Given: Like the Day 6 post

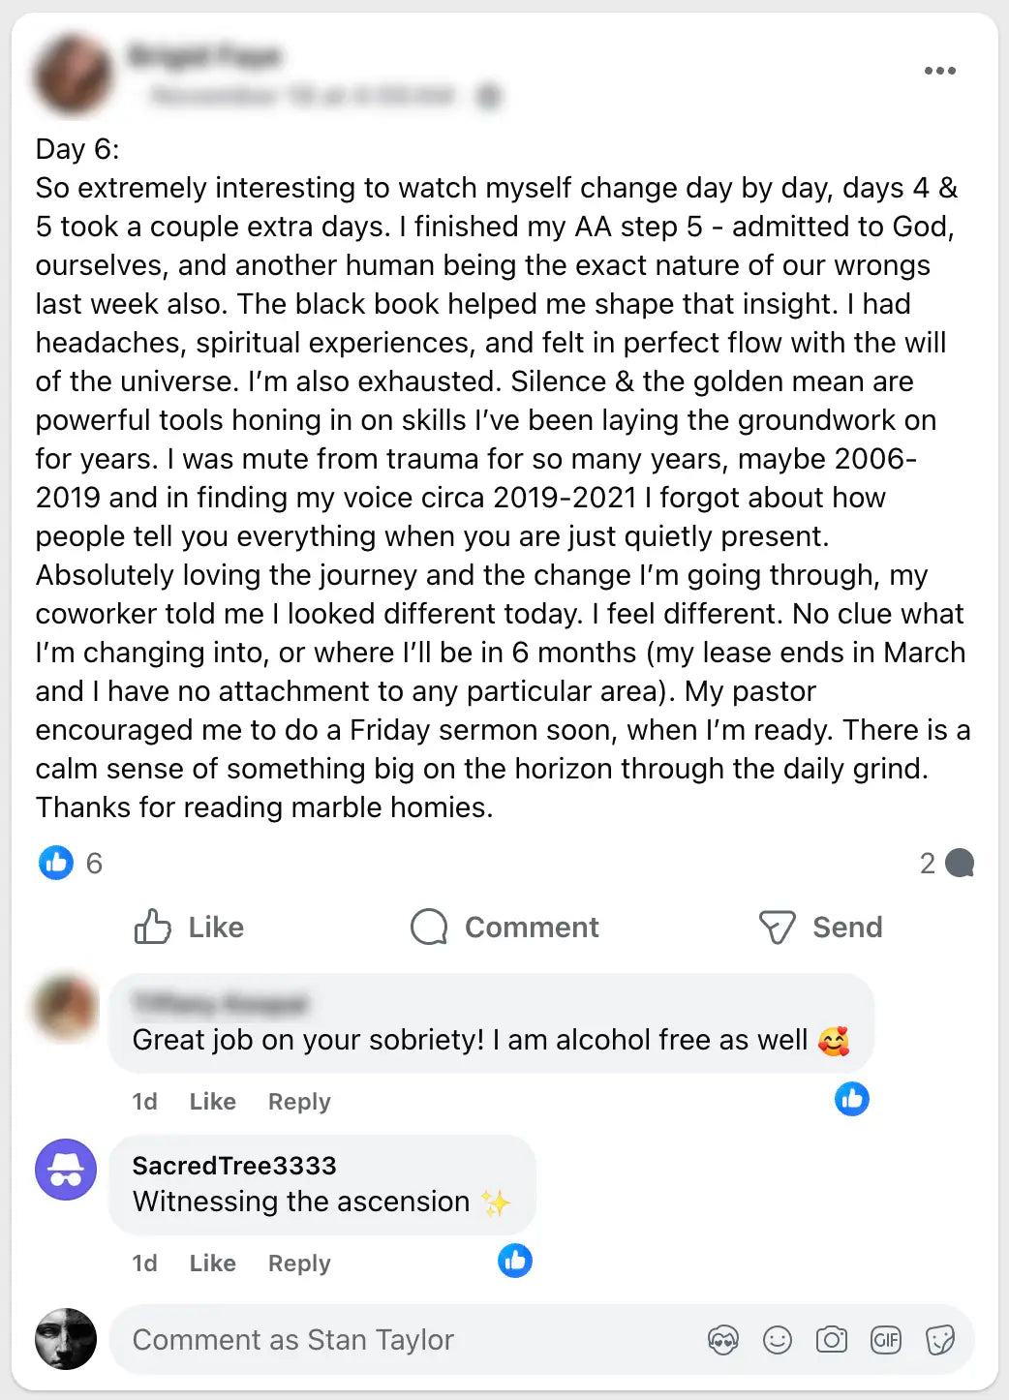Looking at the screenshot, I should 190,928.
